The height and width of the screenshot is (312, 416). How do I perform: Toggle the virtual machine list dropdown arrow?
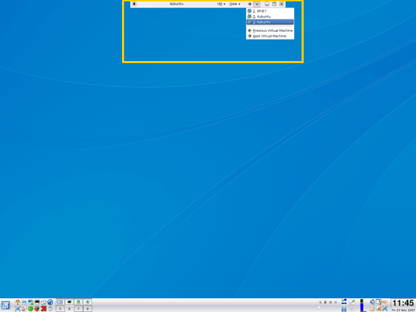(257, 4)
